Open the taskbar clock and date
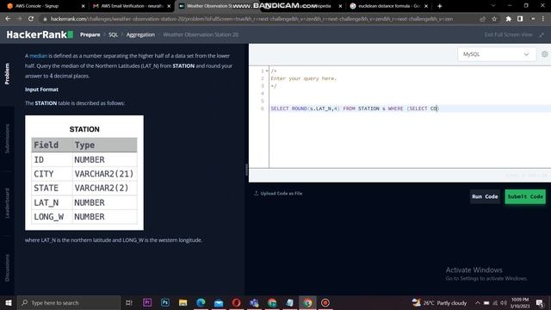 click(x=519, y=302)
